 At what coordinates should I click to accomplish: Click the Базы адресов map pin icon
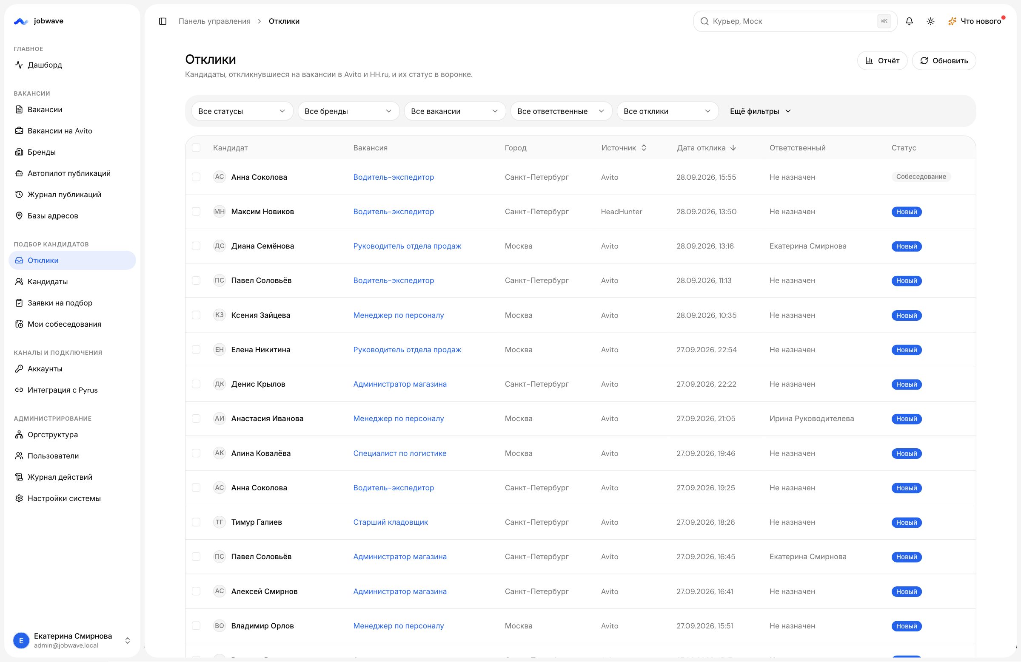coord(19,215)
